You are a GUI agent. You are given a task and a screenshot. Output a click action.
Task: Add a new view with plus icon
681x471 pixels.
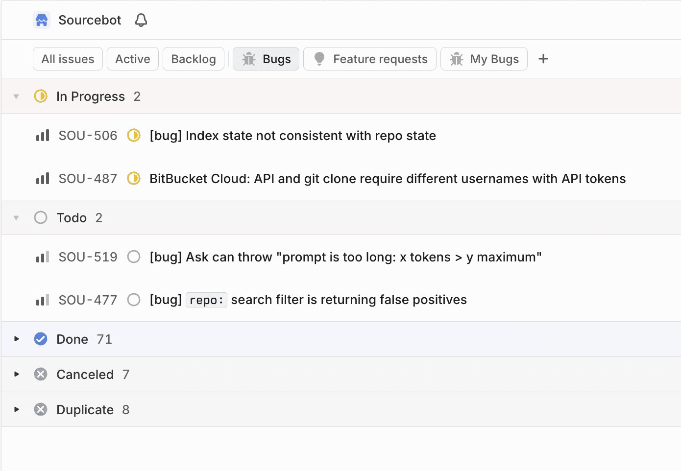[543, 59]
